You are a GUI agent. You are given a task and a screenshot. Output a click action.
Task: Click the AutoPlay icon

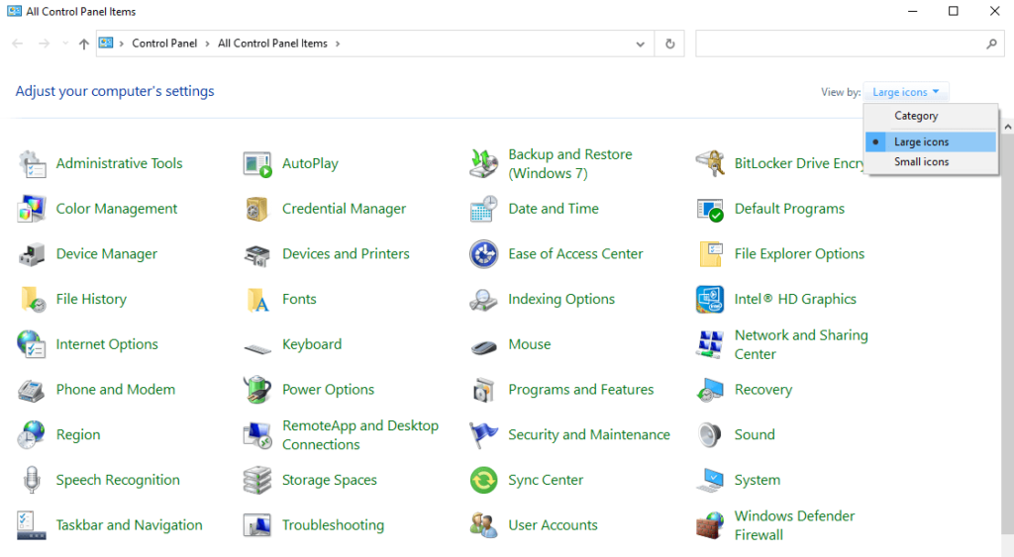(x=257, y=163)
